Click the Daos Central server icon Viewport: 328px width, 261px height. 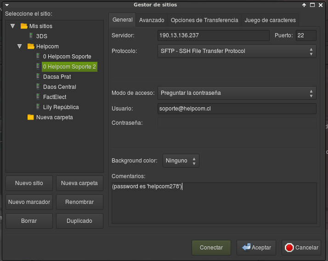point(38,87)
